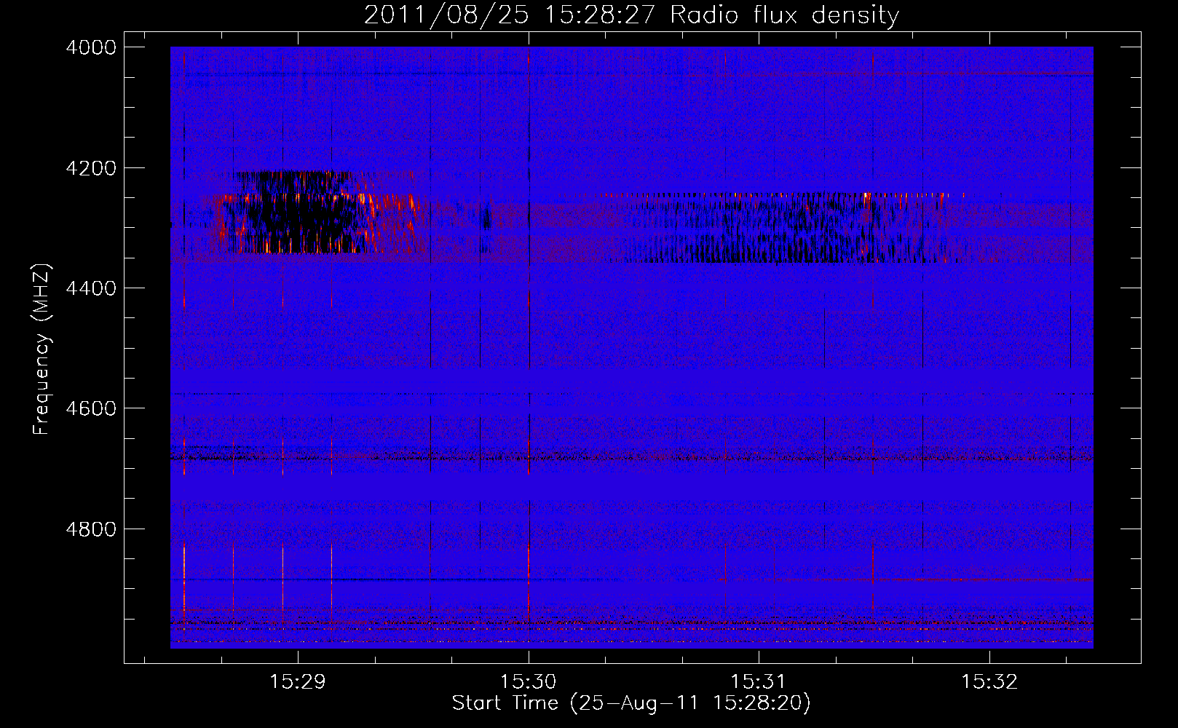This screenshot has width=1178, height=728.
Task: Click the 'Start Time (25-Aug-11 15:28:20)' axis title
Action: tap(631, 703)
